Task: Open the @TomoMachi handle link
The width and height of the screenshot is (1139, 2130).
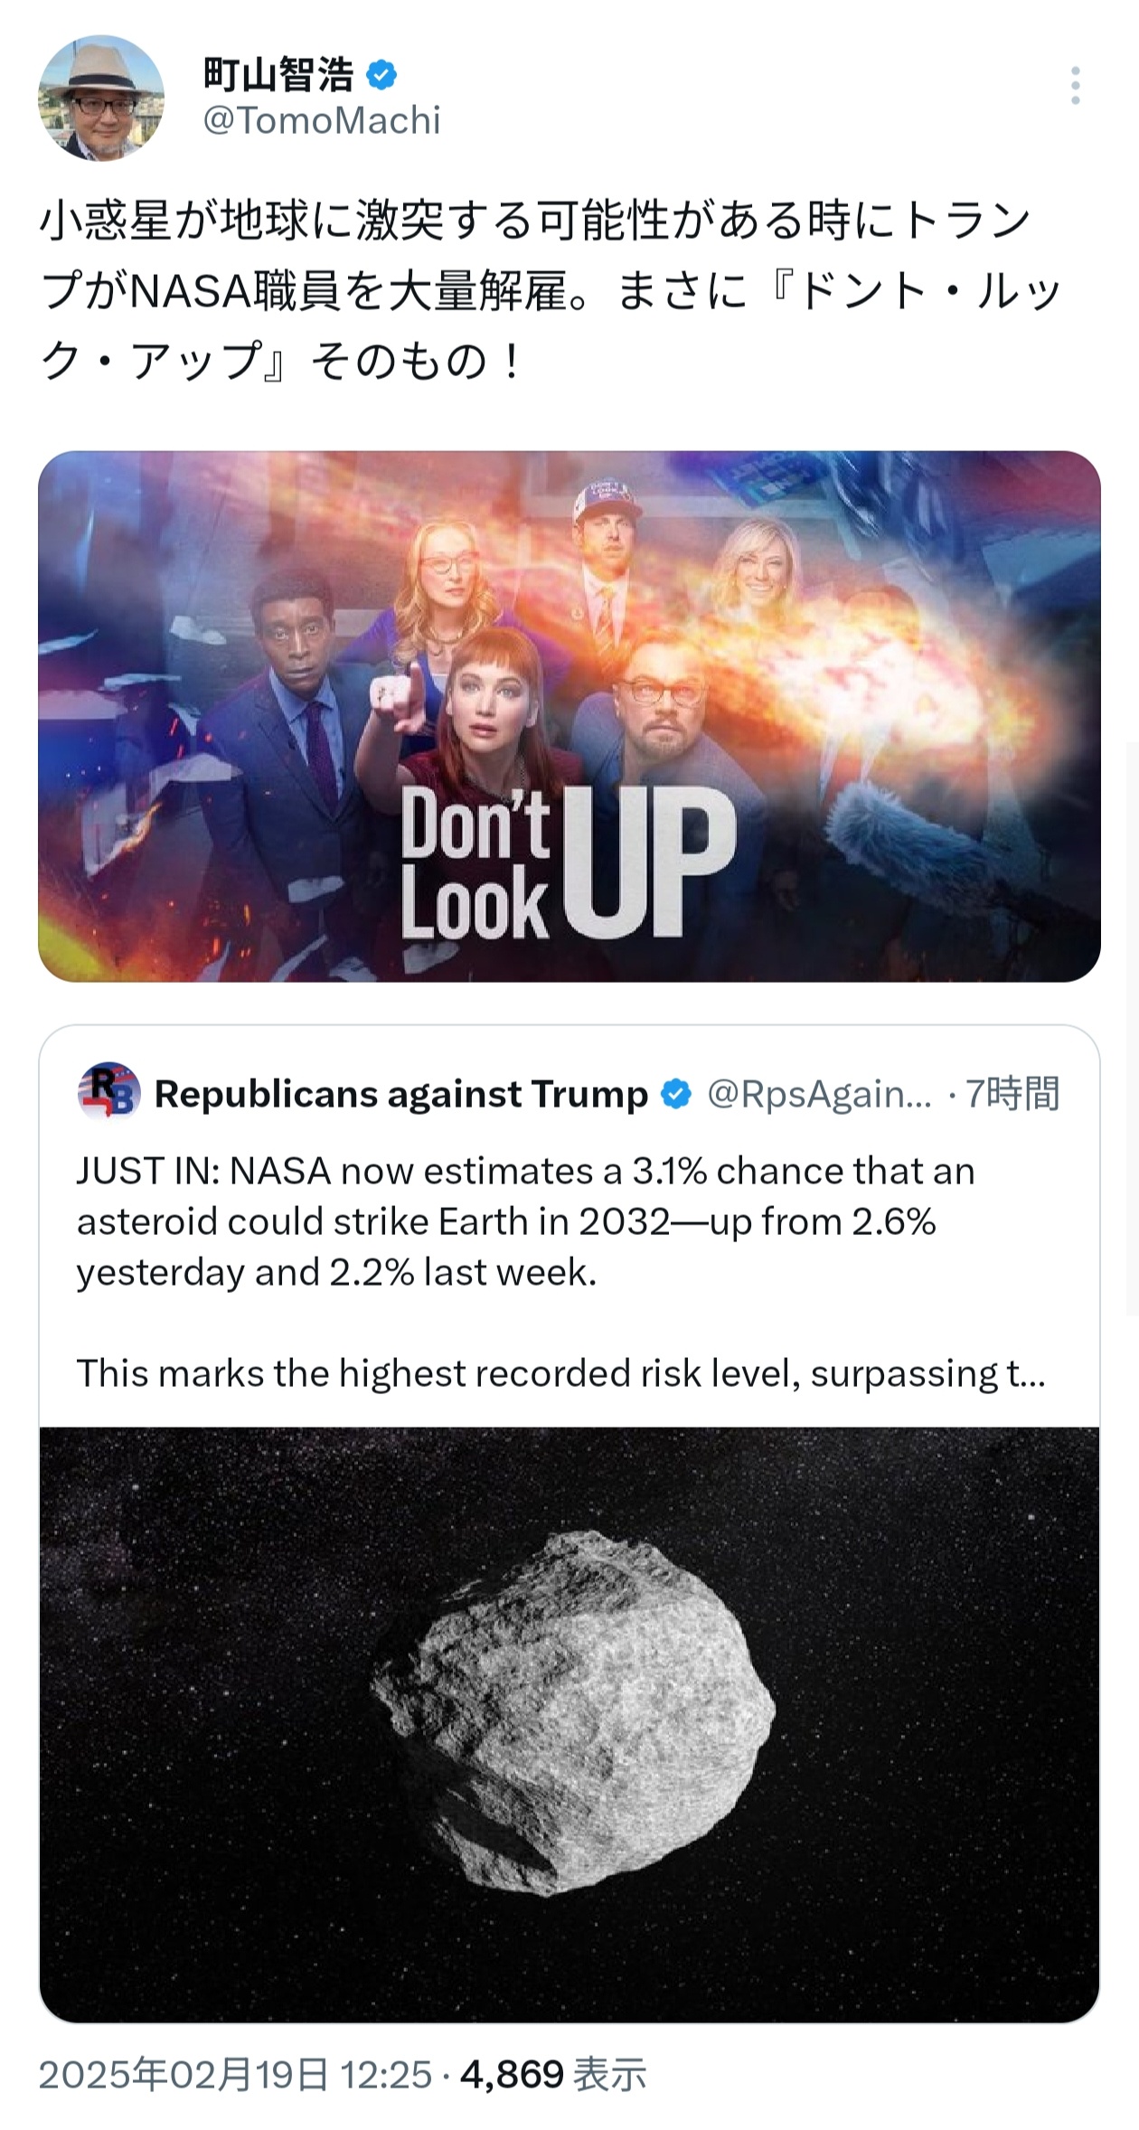Action: click(322, 121)
